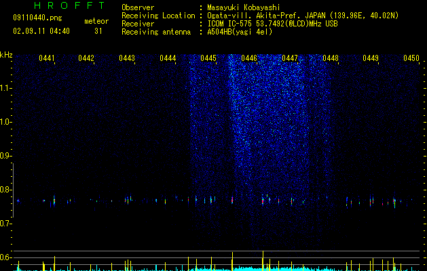Click the 0445 time marker

coord(208,58)
